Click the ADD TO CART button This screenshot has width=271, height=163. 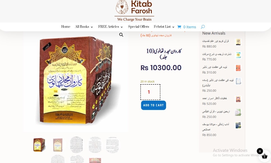pyautogui.click(x=153, y=105)
